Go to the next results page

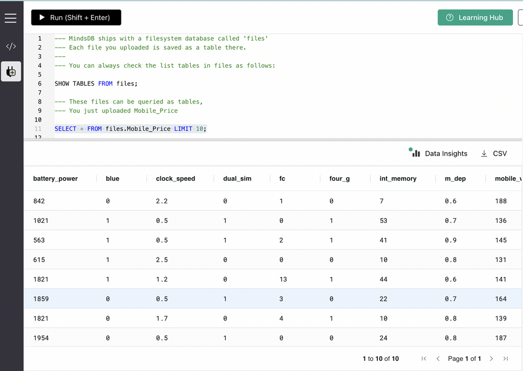pos(492,359)
